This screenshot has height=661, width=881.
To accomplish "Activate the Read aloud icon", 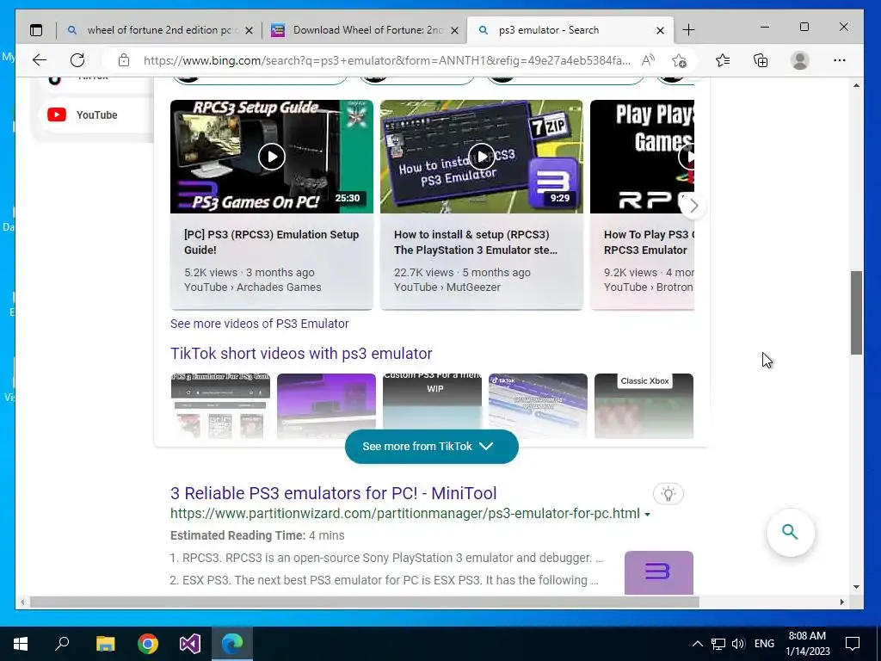I will point(648,60).
